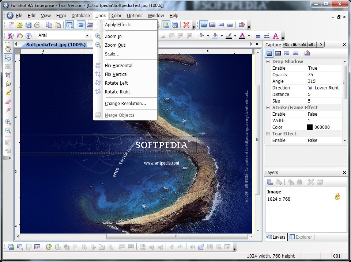The image size is (351, 262).
Task: Click the lock icon on Image layer
Action: pyautogui.click(x=337, y=196)
